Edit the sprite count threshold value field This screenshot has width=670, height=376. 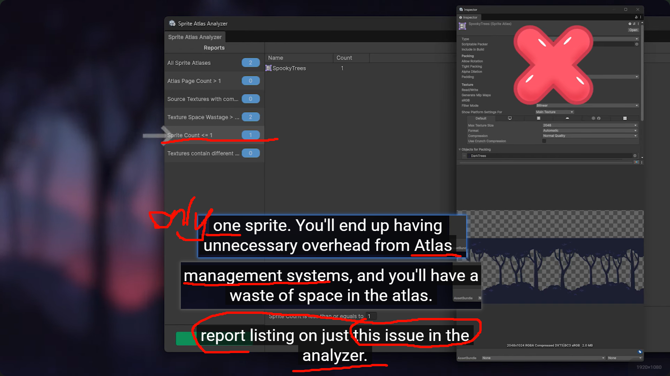[371, 316]
